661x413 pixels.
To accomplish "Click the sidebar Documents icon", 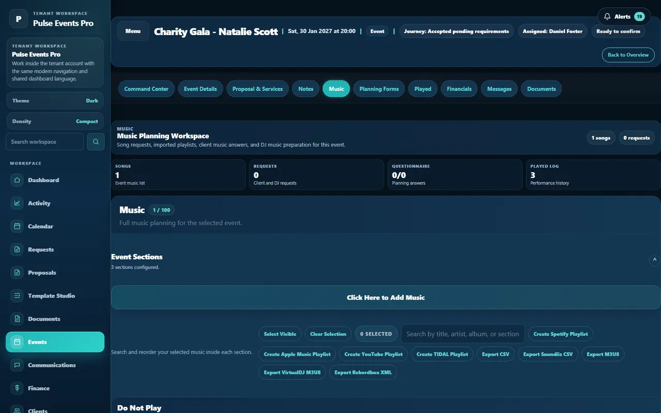I will pos(17,319).
